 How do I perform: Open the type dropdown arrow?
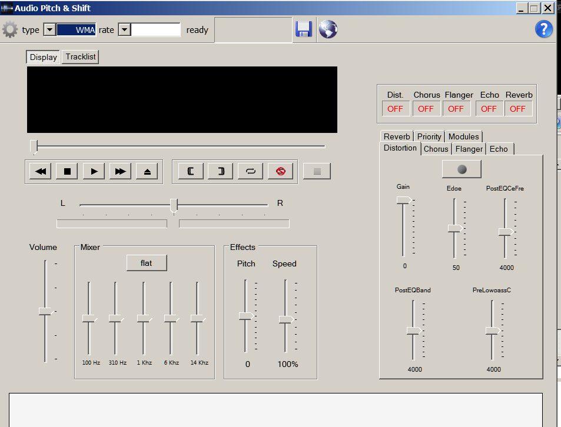pos(49,30)
